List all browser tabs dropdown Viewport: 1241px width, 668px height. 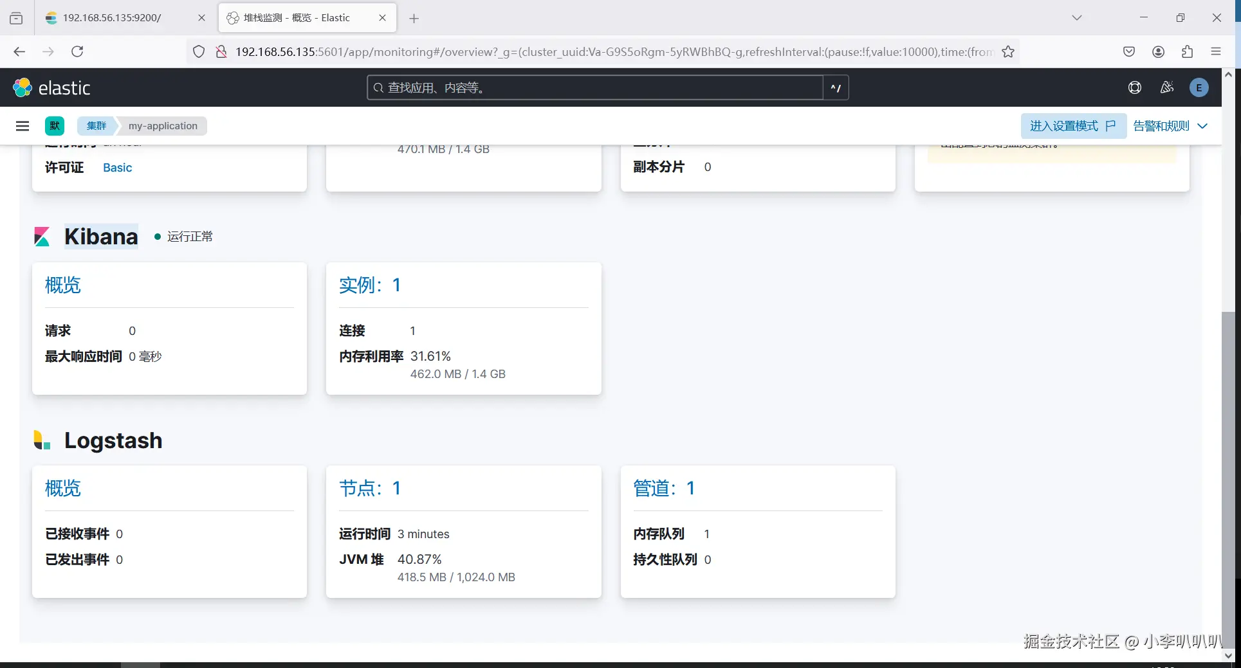coord(1077,18)
